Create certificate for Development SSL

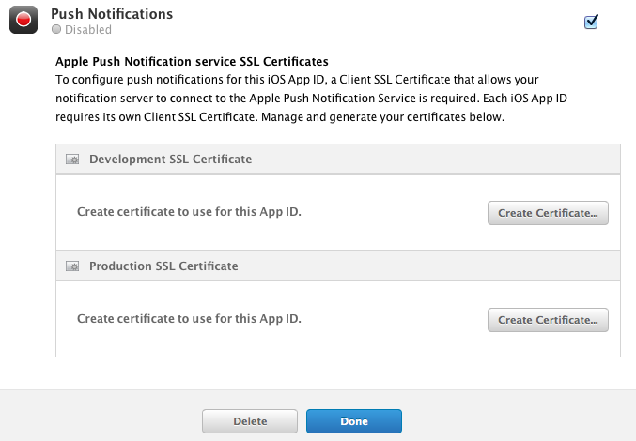(548, 213)
